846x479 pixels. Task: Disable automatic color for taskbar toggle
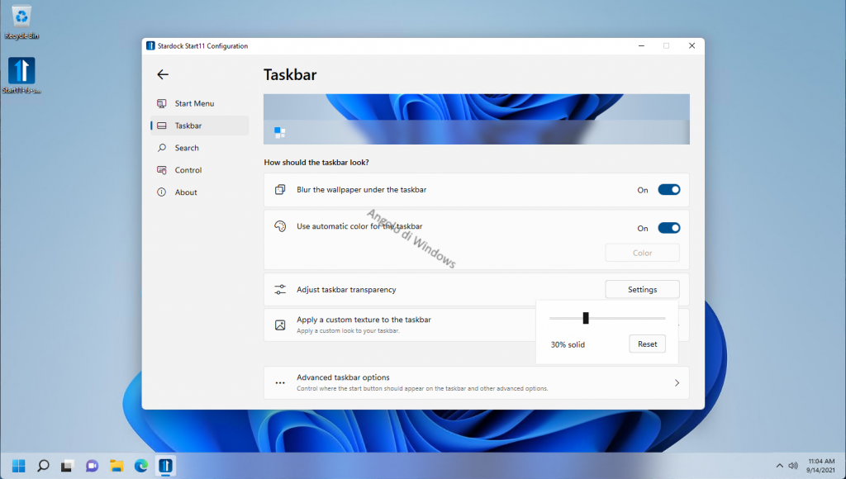click(668, 228)
